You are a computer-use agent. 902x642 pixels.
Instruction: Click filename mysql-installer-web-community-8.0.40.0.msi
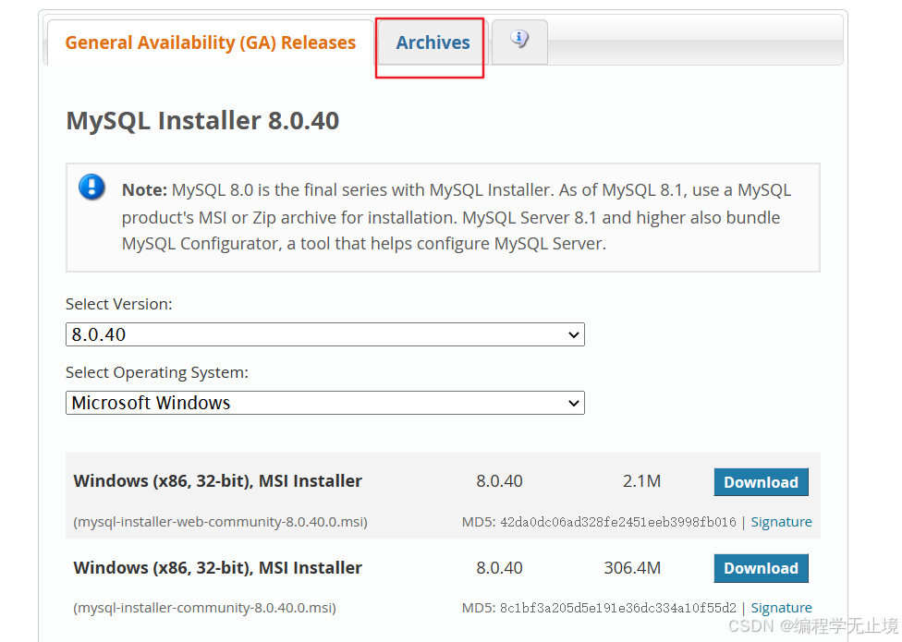coord(220,522)
